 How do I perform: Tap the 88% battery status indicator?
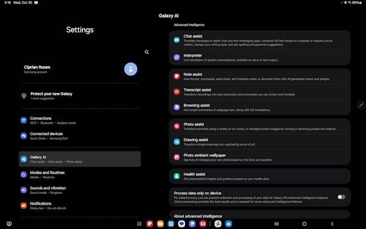(x=356, y=3)
